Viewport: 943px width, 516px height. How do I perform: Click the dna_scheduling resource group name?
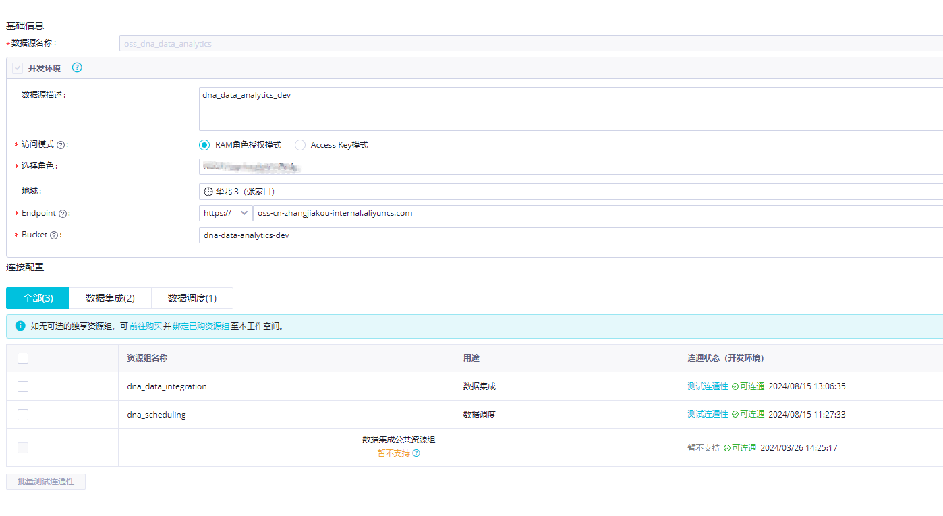click(x=156, y=415)
